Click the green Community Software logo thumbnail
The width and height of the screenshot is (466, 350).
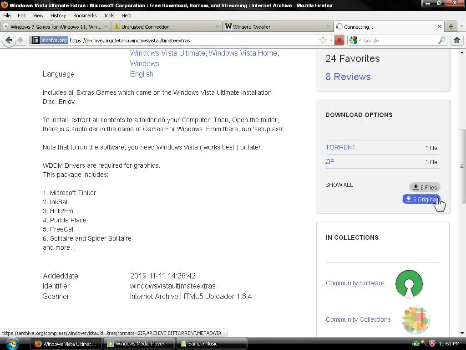point(409,283)
